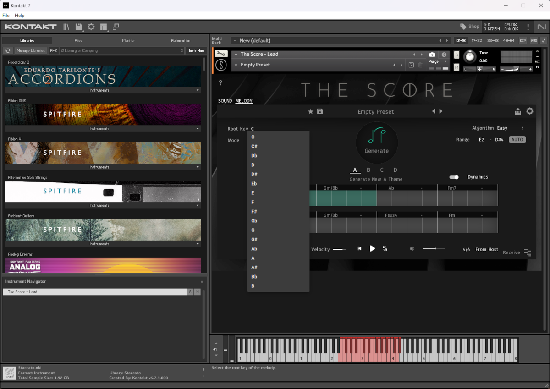This screenshot has height=389, width=550.
Task: Toggle the AUX button in Multi Rack
Action: 534,41
